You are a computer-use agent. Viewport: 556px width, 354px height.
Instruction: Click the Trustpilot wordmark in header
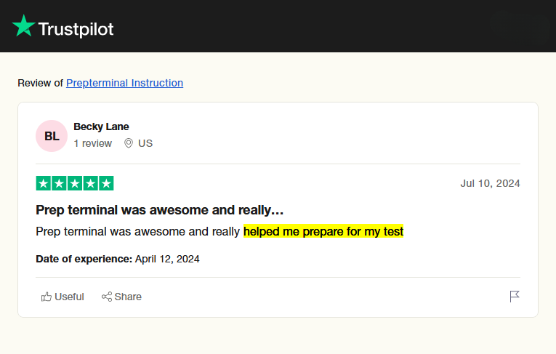coord(76,29)
